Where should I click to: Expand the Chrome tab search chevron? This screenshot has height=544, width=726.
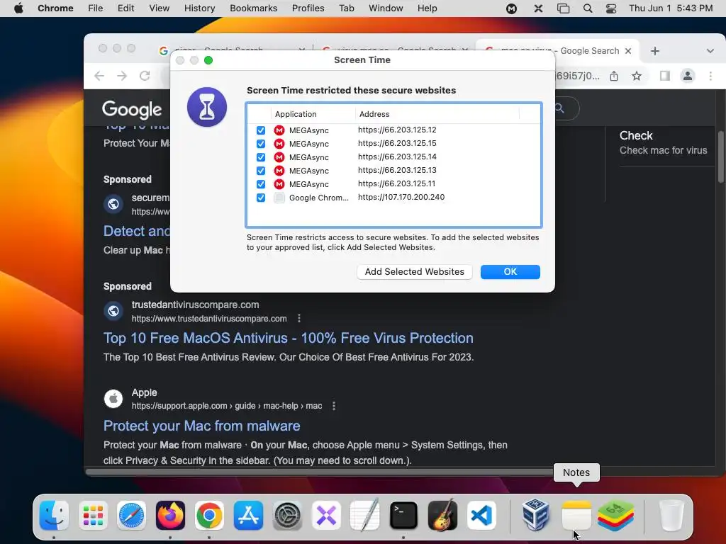pyautogui.click(x=710, y=51)
